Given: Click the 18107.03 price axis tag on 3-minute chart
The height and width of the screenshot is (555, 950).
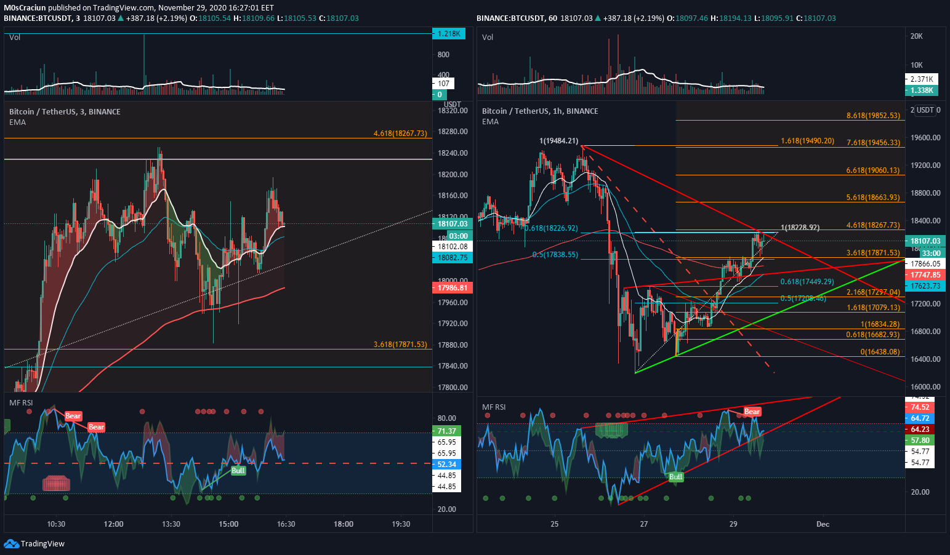Looking at the screenshot, I should 453,224.
